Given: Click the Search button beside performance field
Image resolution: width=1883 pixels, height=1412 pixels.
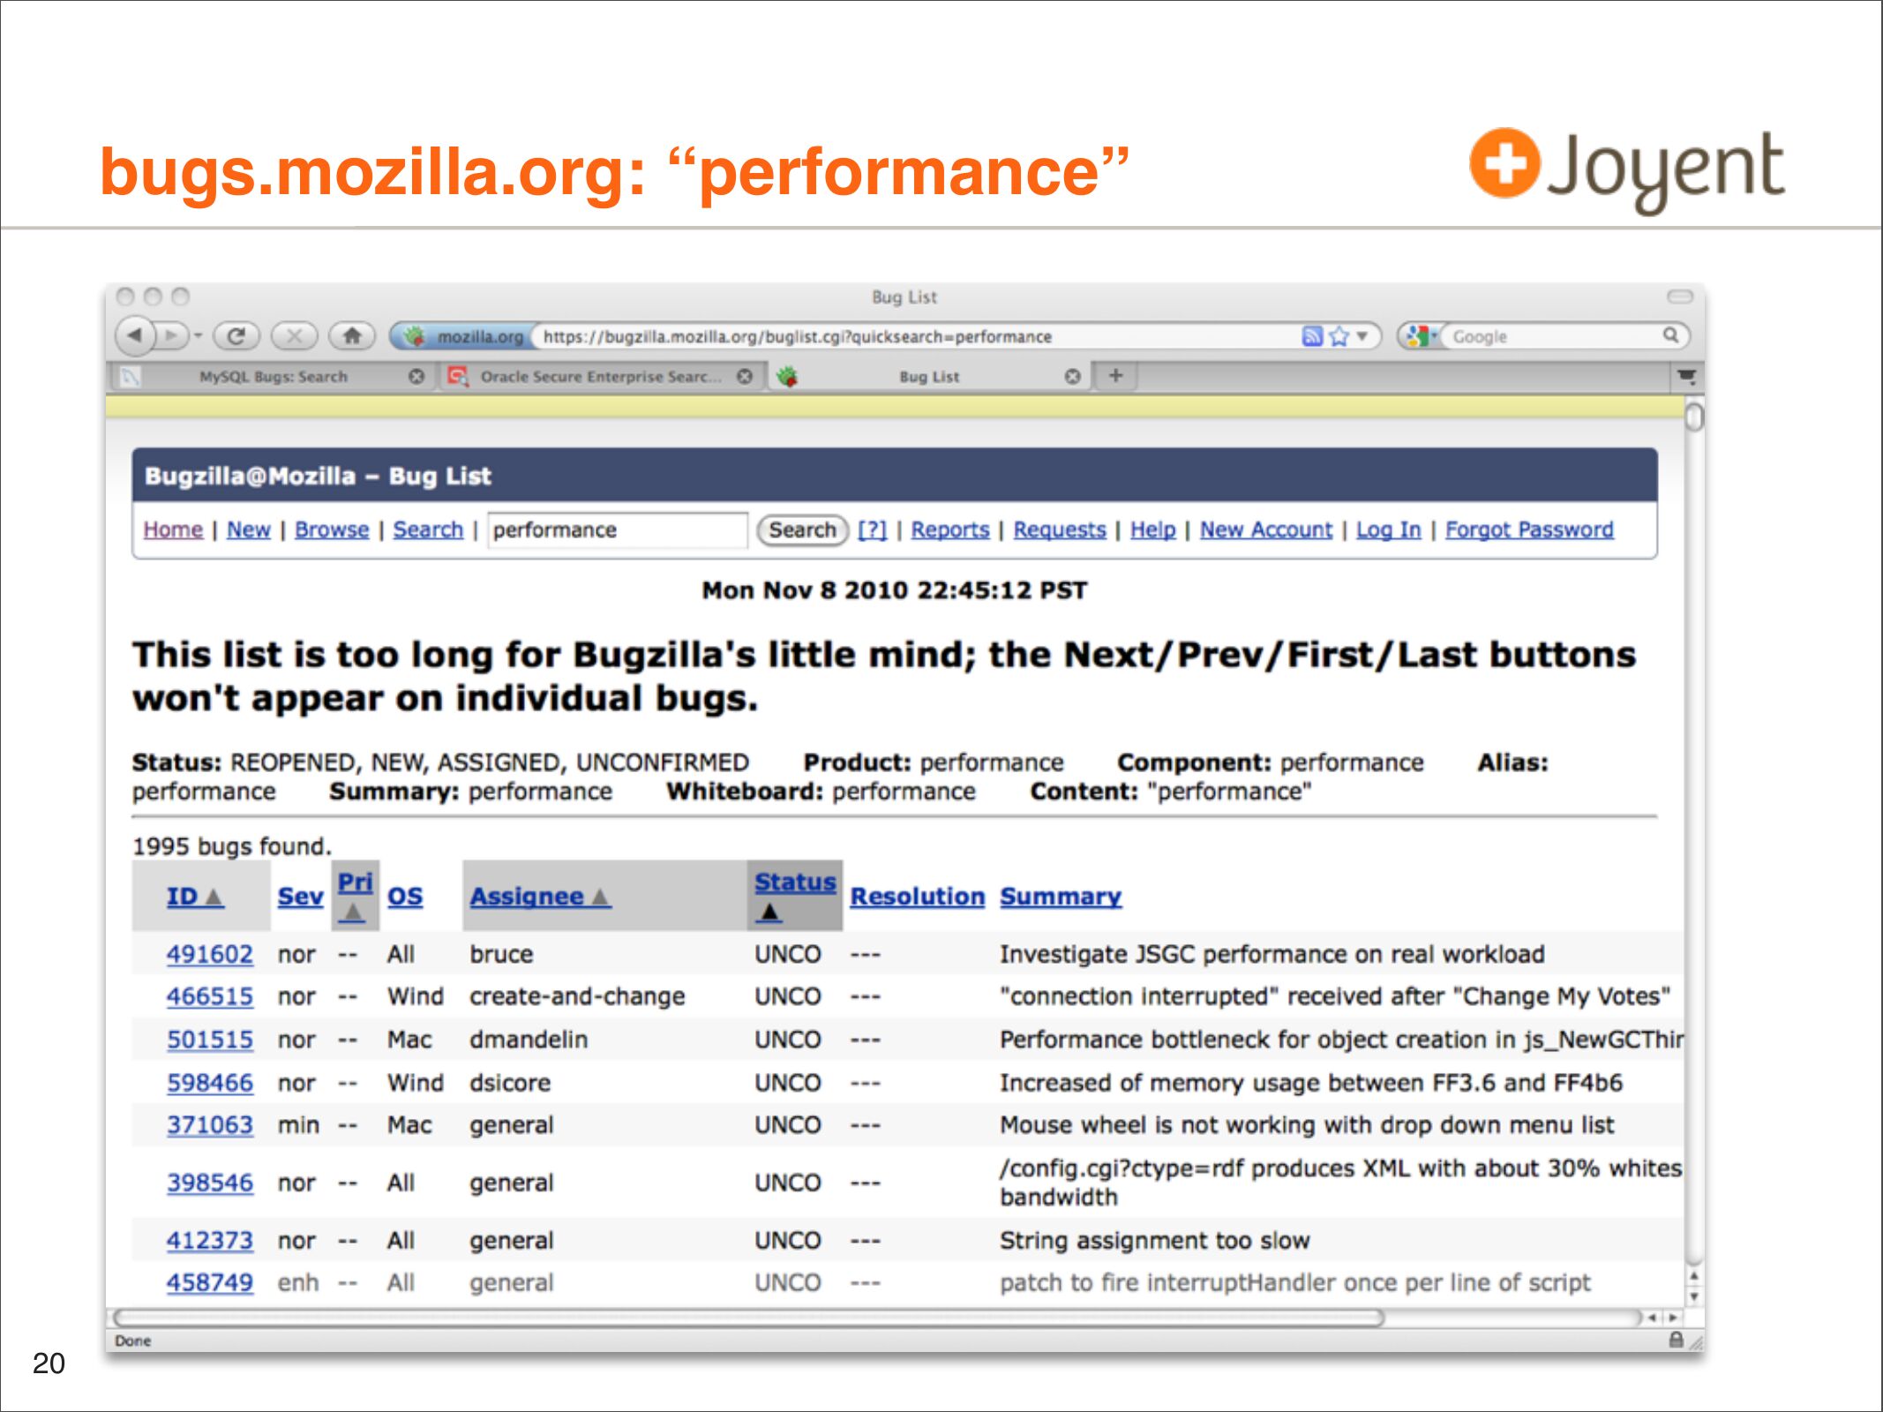Looking at the screenshot, I should pyautogui.click(x=801, y=529).
